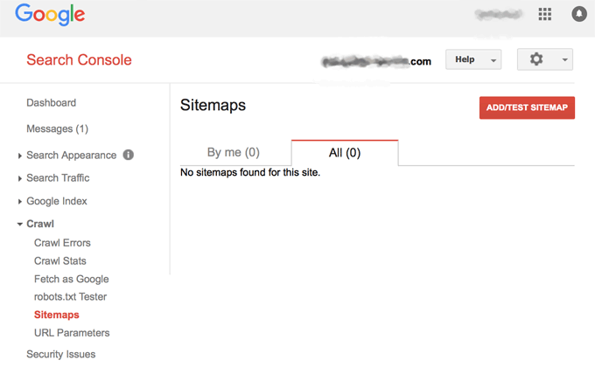Open the notifications bell icon

579,14
